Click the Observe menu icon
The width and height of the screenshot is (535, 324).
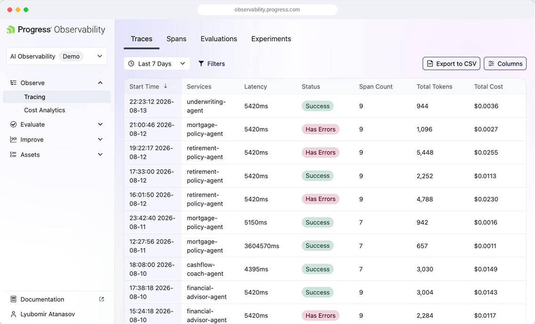point(13,82)
